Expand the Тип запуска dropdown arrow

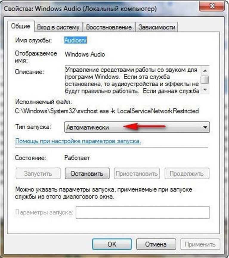[205, 127]
